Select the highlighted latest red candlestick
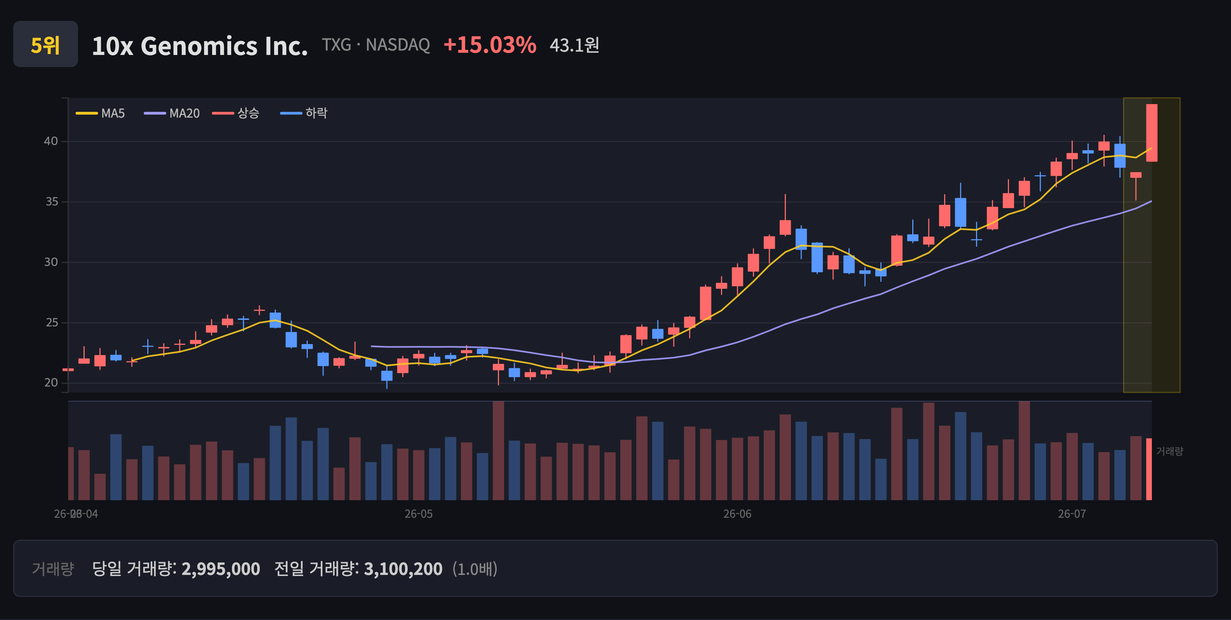 tap(1151, 133)
